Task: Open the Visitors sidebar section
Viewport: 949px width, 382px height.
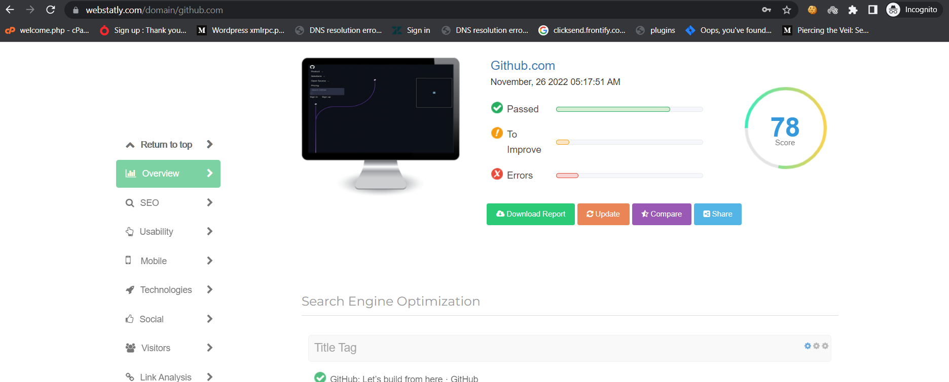Action: 168,348
